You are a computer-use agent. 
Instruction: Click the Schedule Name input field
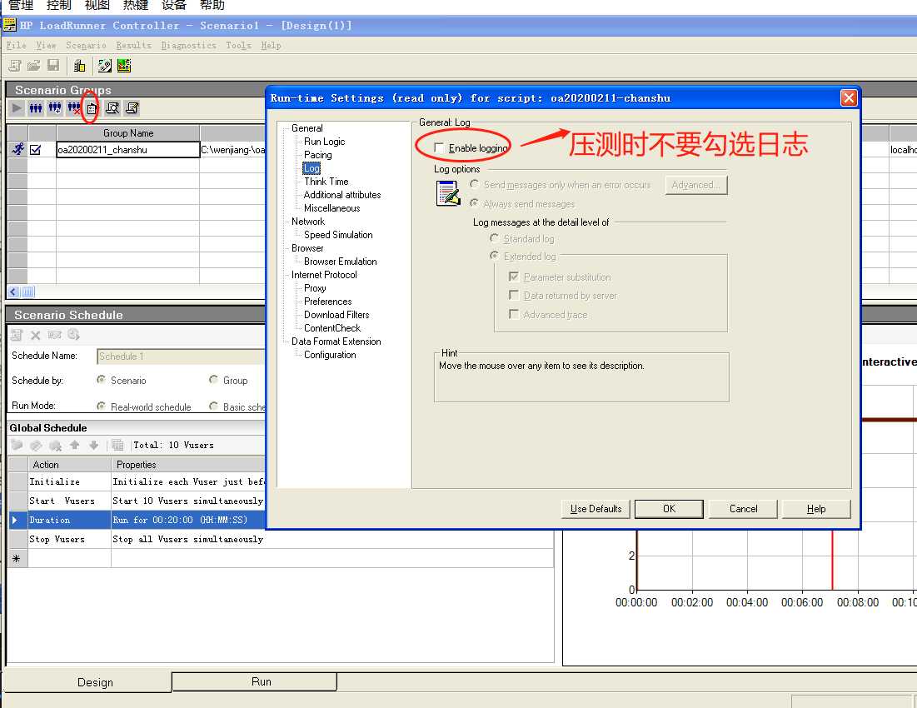tap(182, 356)
